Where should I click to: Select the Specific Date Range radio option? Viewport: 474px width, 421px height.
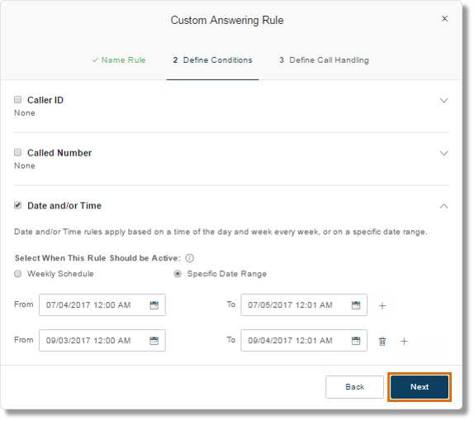tap(178, 274)
